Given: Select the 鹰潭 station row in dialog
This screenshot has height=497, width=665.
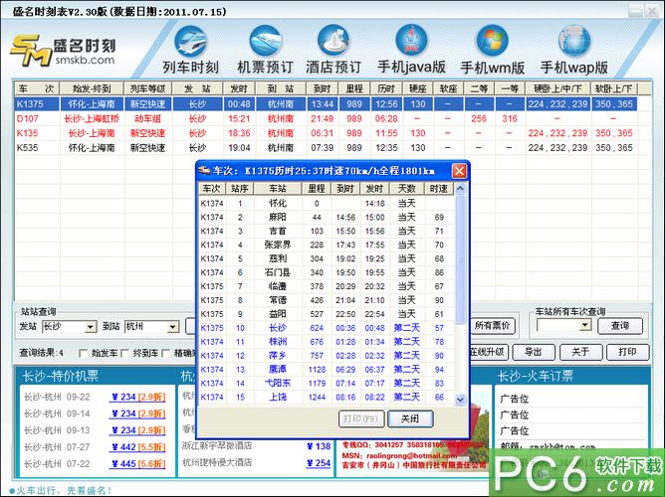Looking at the screenshot, I should tap(327, 370).
